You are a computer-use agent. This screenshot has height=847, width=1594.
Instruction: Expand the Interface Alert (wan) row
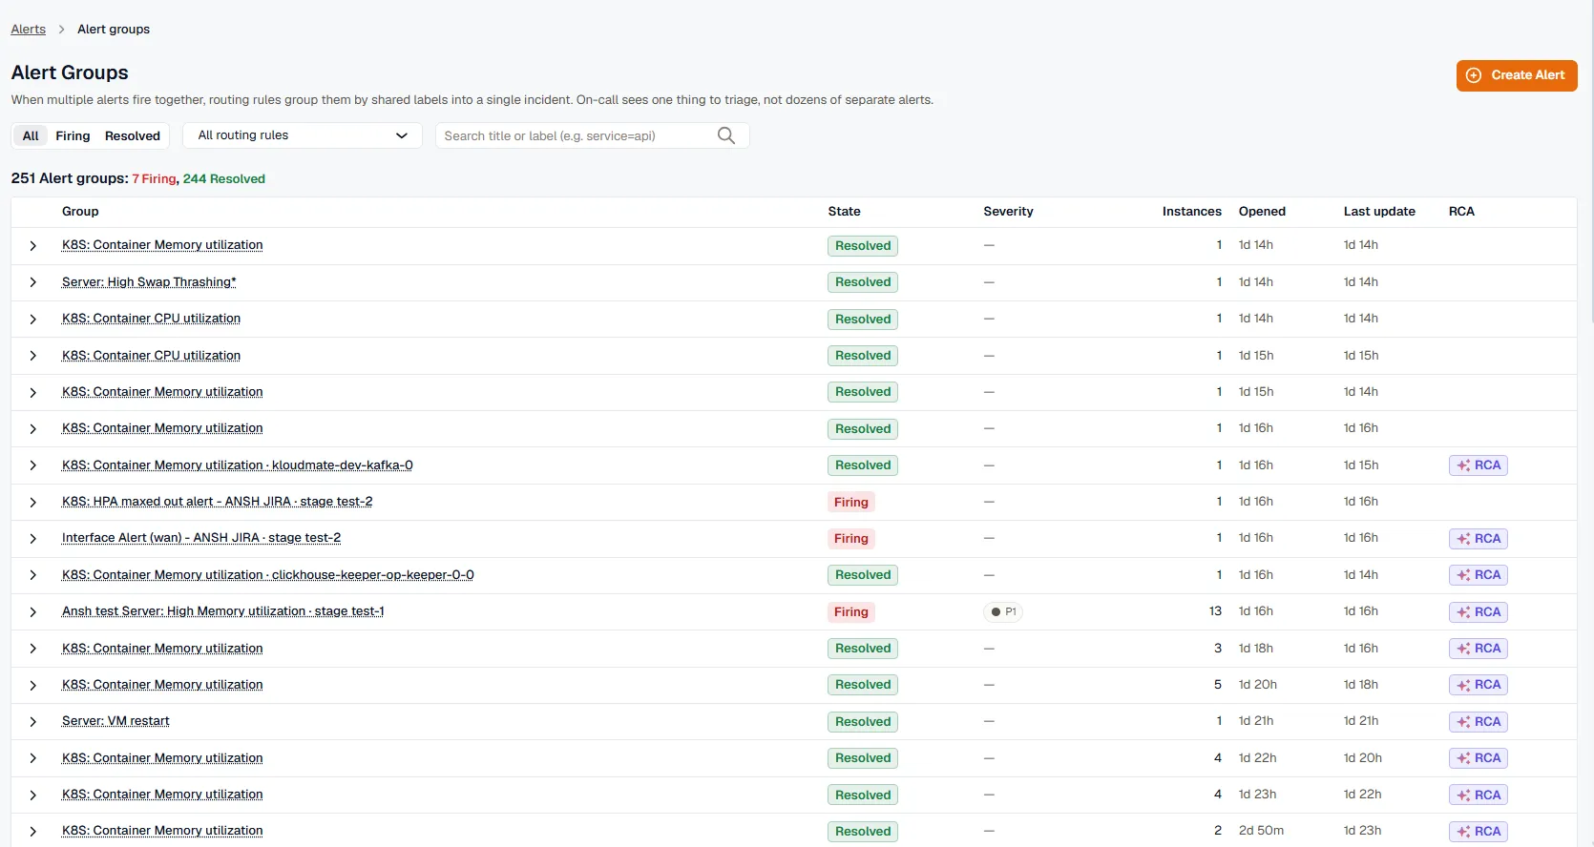(33, 539)
